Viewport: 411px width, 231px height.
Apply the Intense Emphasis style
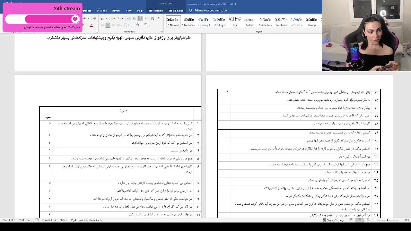coord(296,21)
